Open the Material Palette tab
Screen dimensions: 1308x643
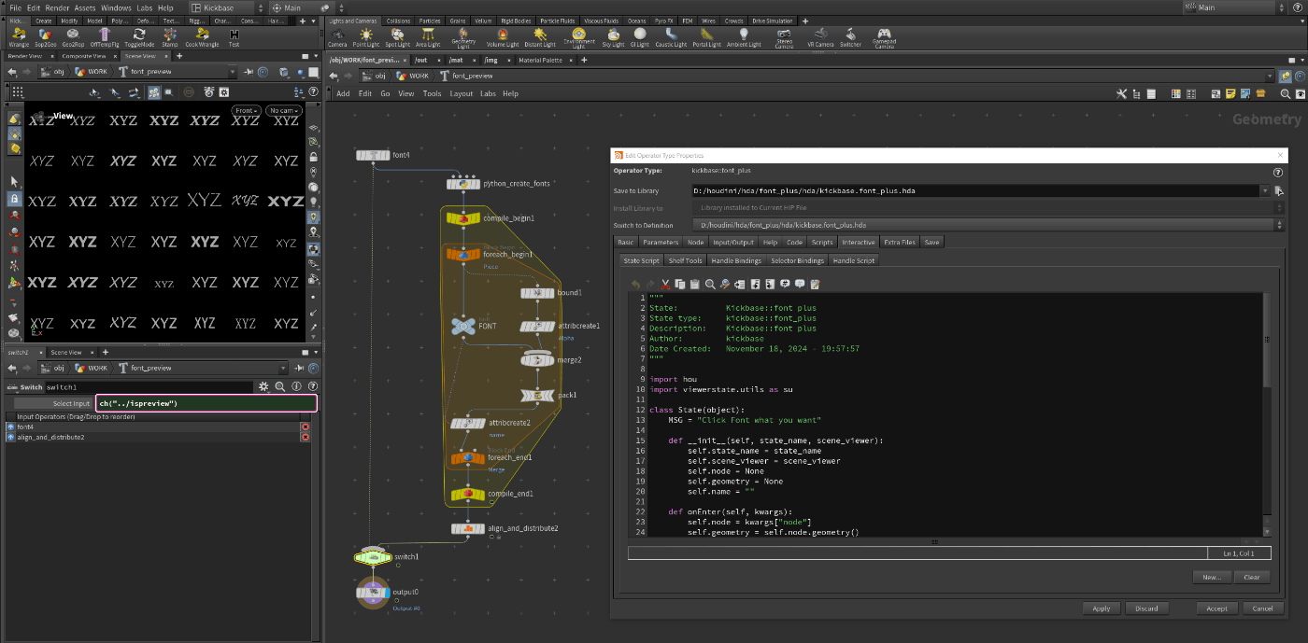pos(540,59)
